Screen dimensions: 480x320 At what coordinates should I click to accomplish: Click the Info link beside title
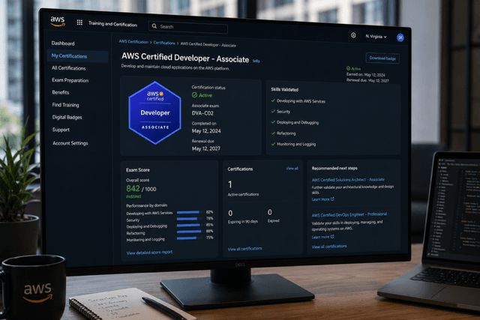256,61
